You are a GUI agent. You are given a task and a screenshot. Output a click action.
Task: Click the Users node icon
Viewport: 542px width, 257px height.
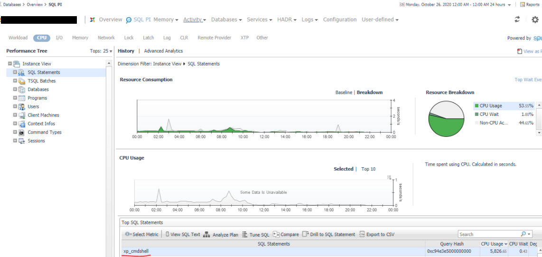21,107
